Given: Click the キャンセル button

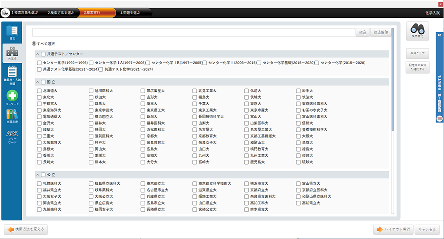Looking at the screenshot, I should [x=427, y=229].
